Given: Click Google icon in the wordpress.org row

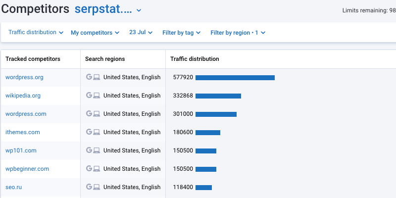Looking at the screenshot, I should click(x=89, y=77).
